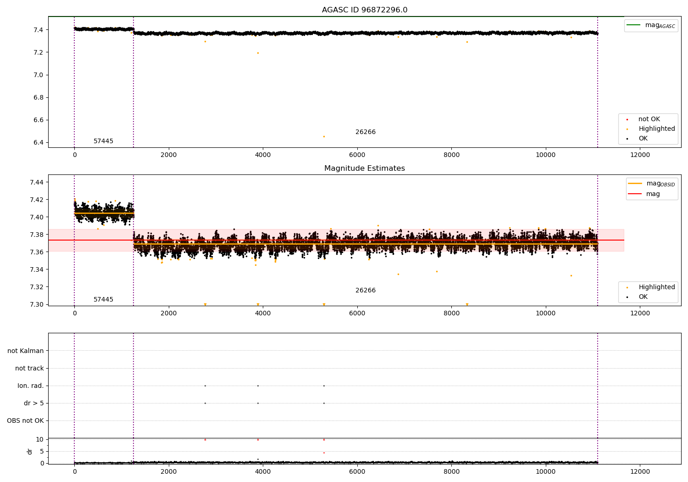Click the '2000' x-axis tick under Magnitude Estimates plot
The height and width of the screenshot is (482, 688).
tap(169, 313)
